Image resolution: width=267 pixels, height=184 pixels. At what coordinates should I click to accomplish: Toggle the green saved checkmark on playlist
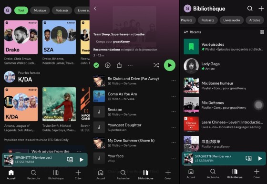pyautogui.click(x=96, y=65)
